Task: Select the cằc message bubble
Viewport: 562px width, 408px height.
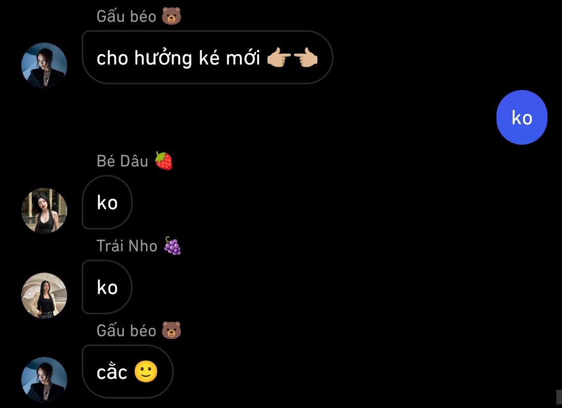Action: pos(127,372)
